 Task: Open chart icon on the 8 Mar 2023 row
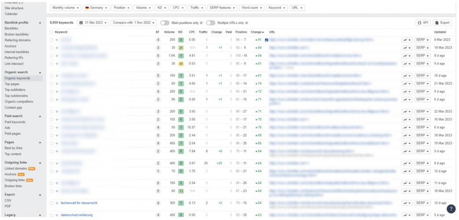coord(407,40)
